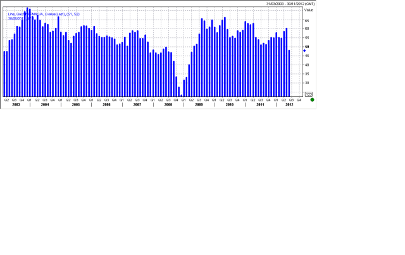Viewport: 405px width, 255px height.
Task: Click the 2006 year label
Action: pos(106,104)
